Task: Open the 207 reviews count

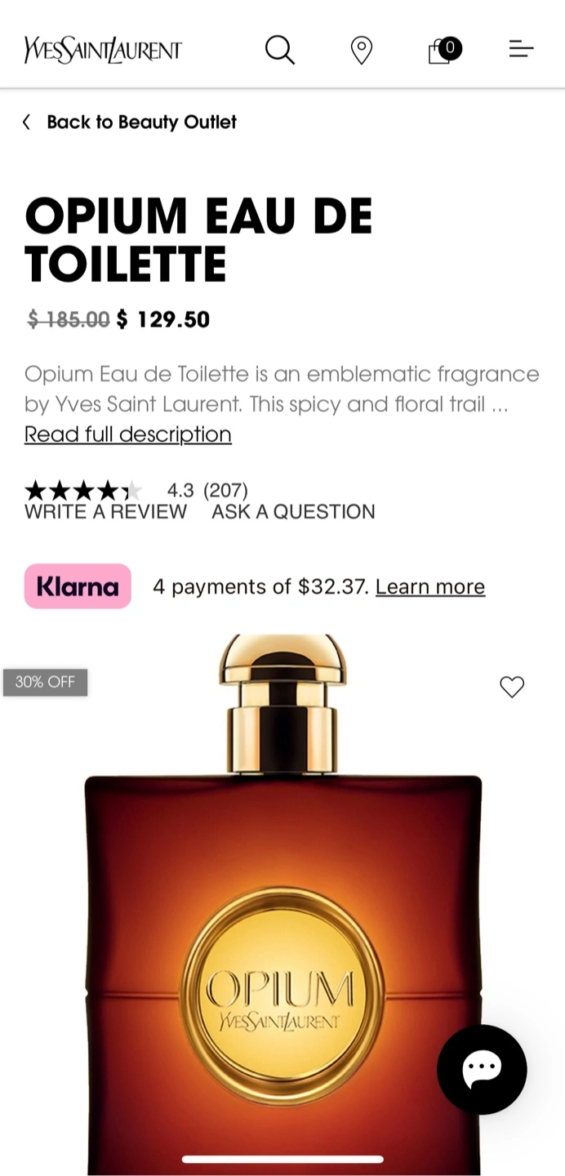Action: pos(225,490)
